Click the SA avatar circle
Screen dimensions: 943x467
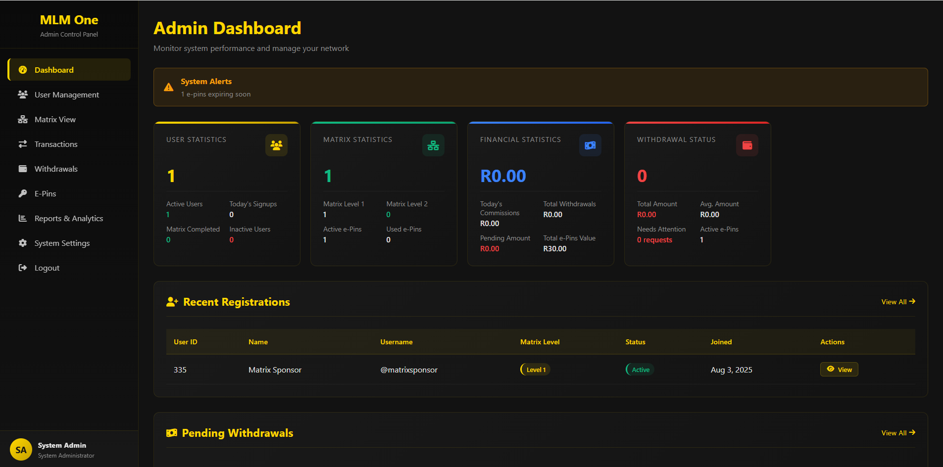click(21, 450)
